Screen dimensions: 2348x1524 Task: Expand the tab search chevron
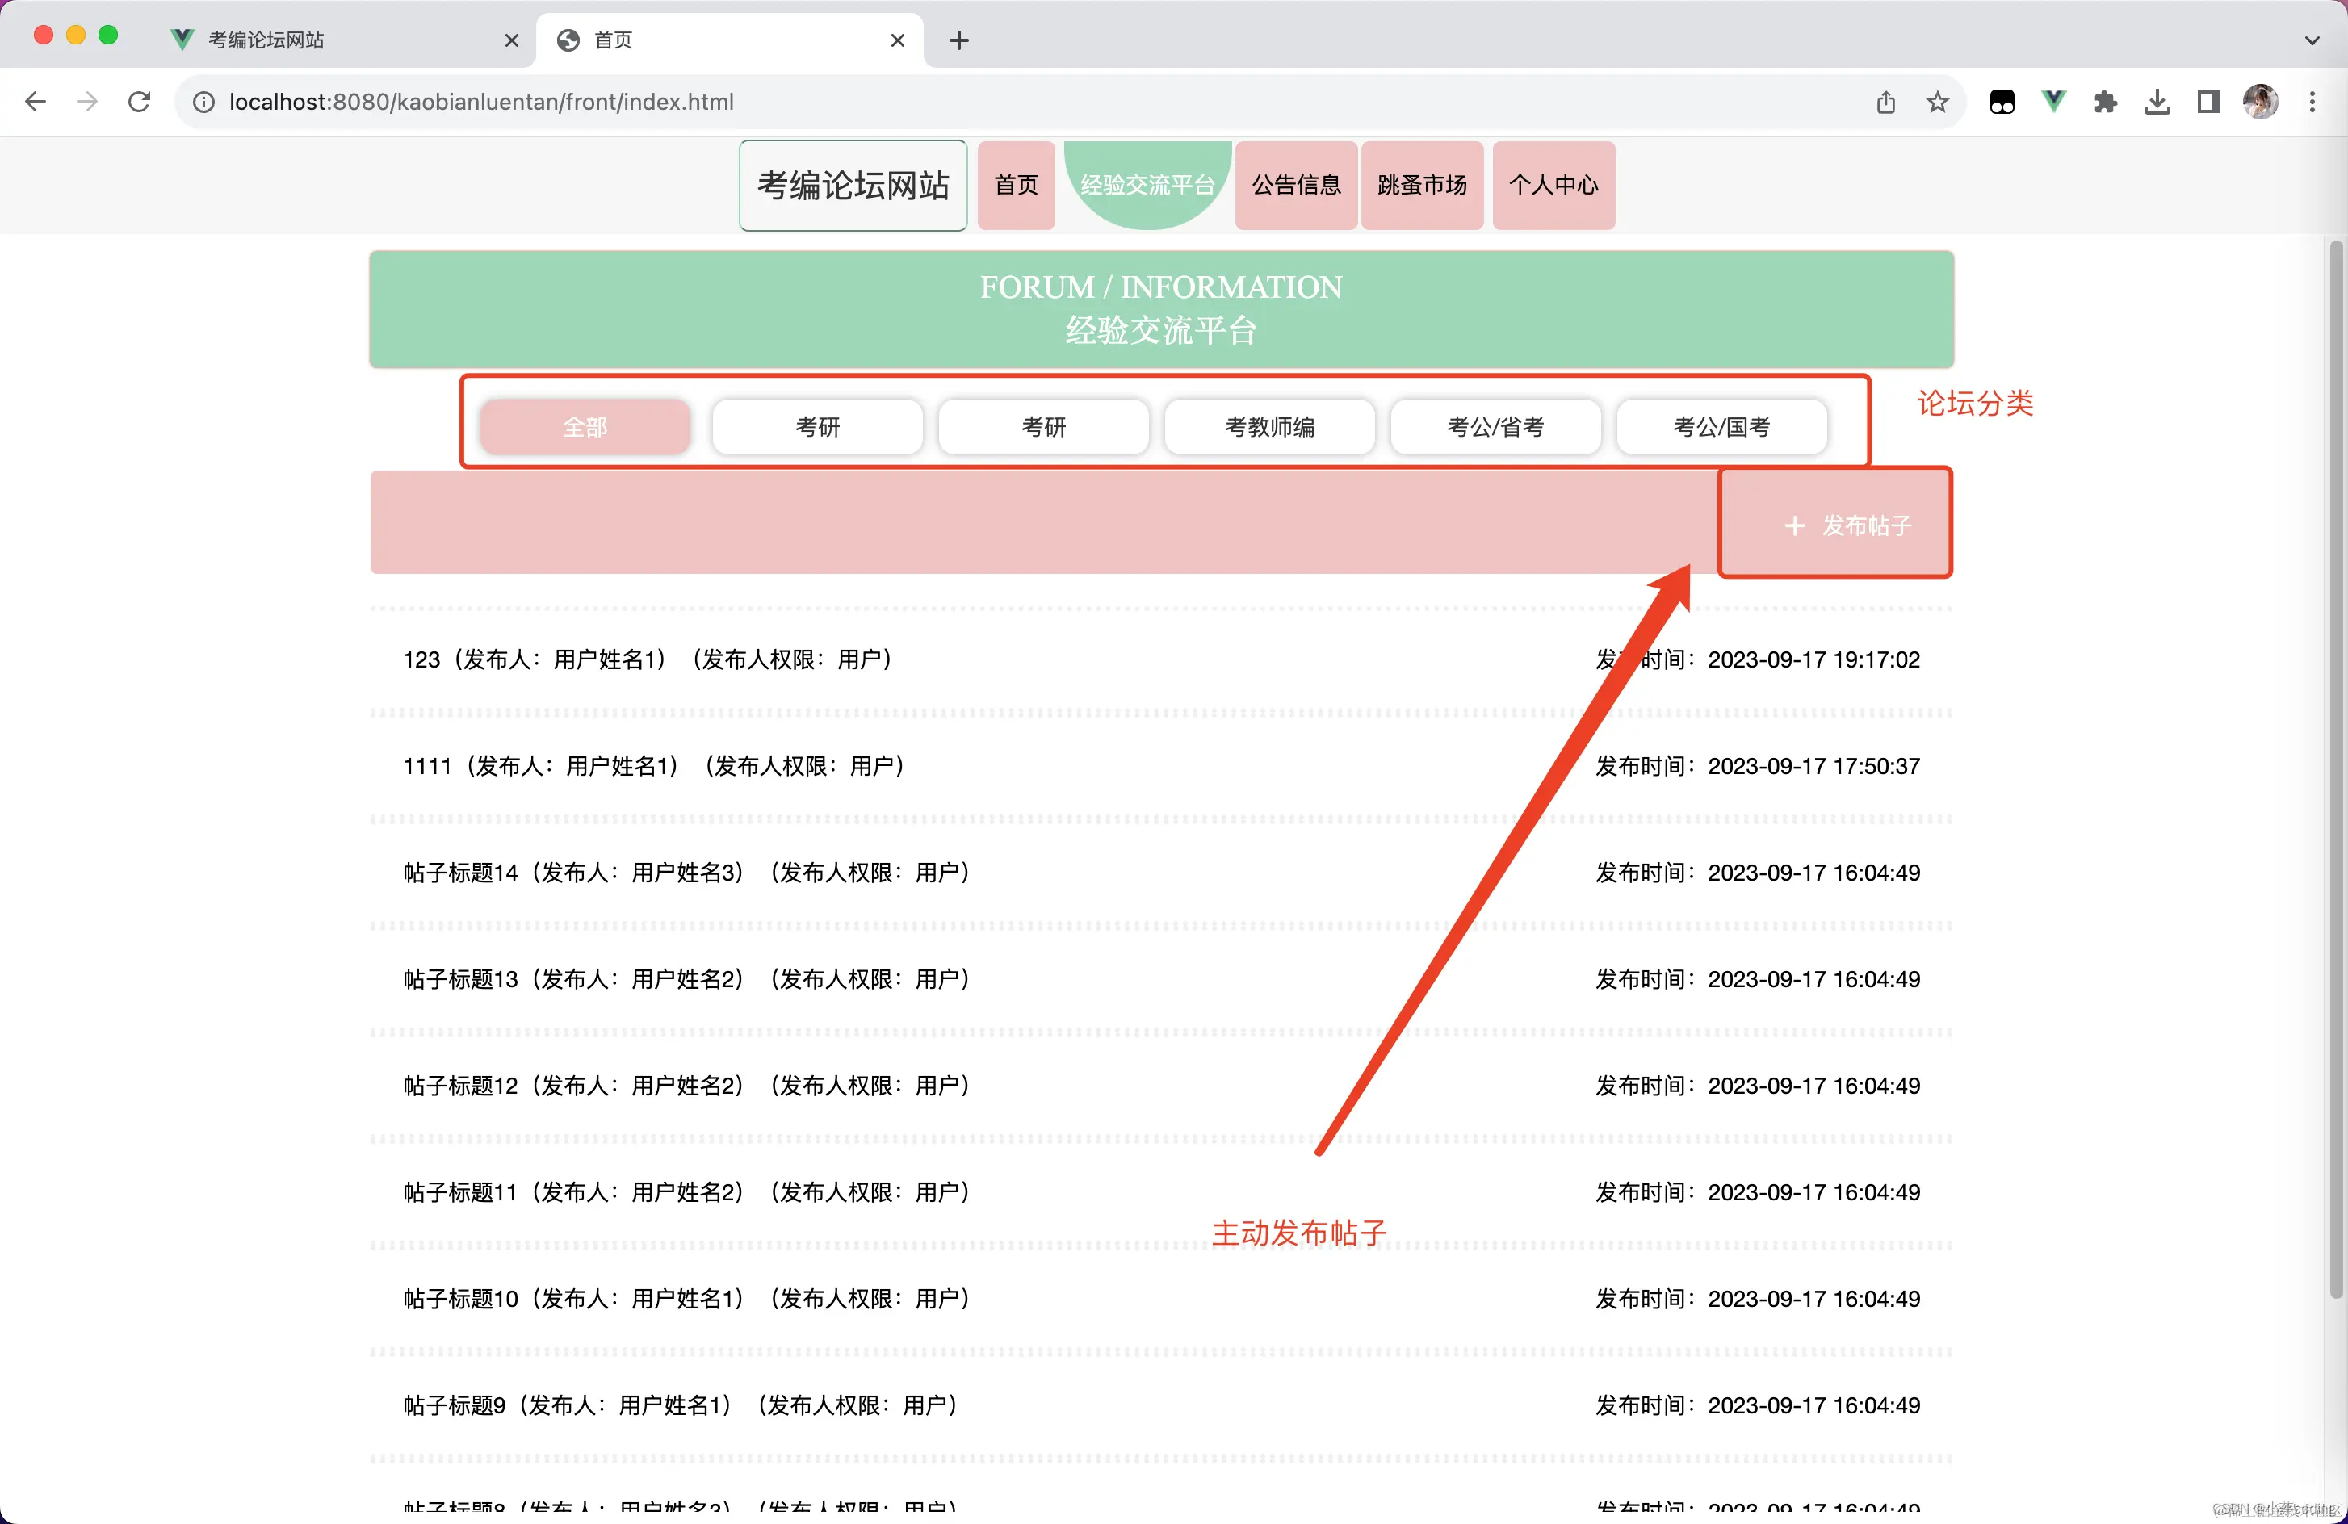click(2312, 40)
